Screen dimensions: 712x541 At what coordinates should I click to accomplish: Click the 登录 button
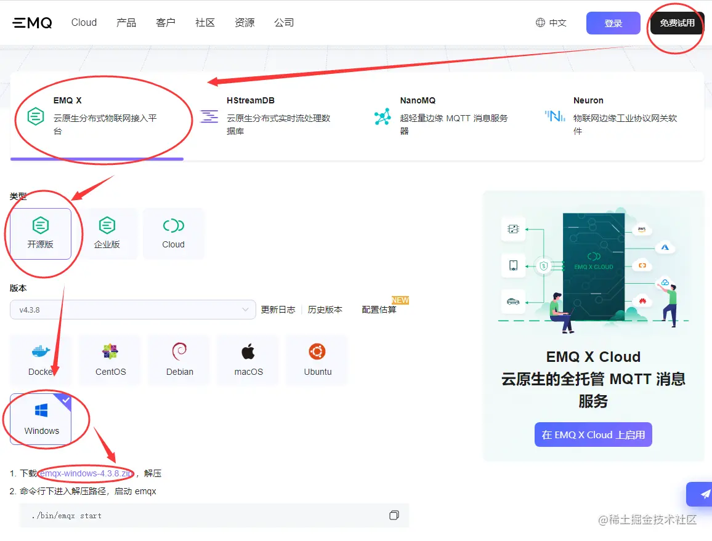tap(613, 23)
